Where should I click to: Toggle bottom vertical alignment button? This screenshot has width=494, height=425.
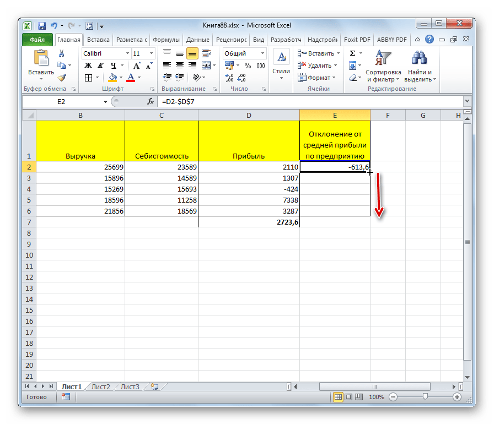192,53
